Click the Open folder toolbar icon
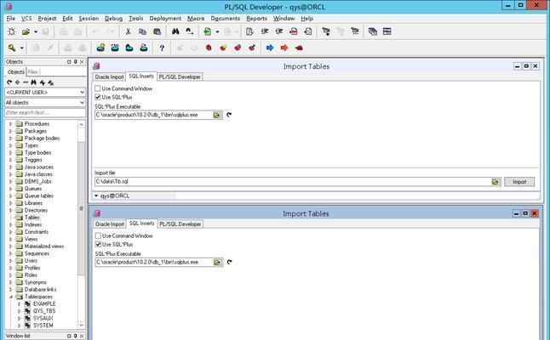 click(x=26, y=31)
